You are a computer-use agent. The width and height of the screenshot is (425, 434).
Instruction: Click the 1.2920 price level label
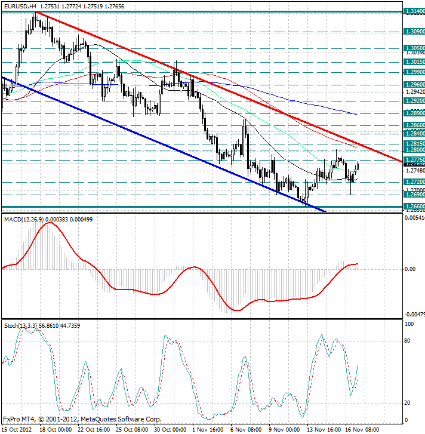[x=414, y=101]
